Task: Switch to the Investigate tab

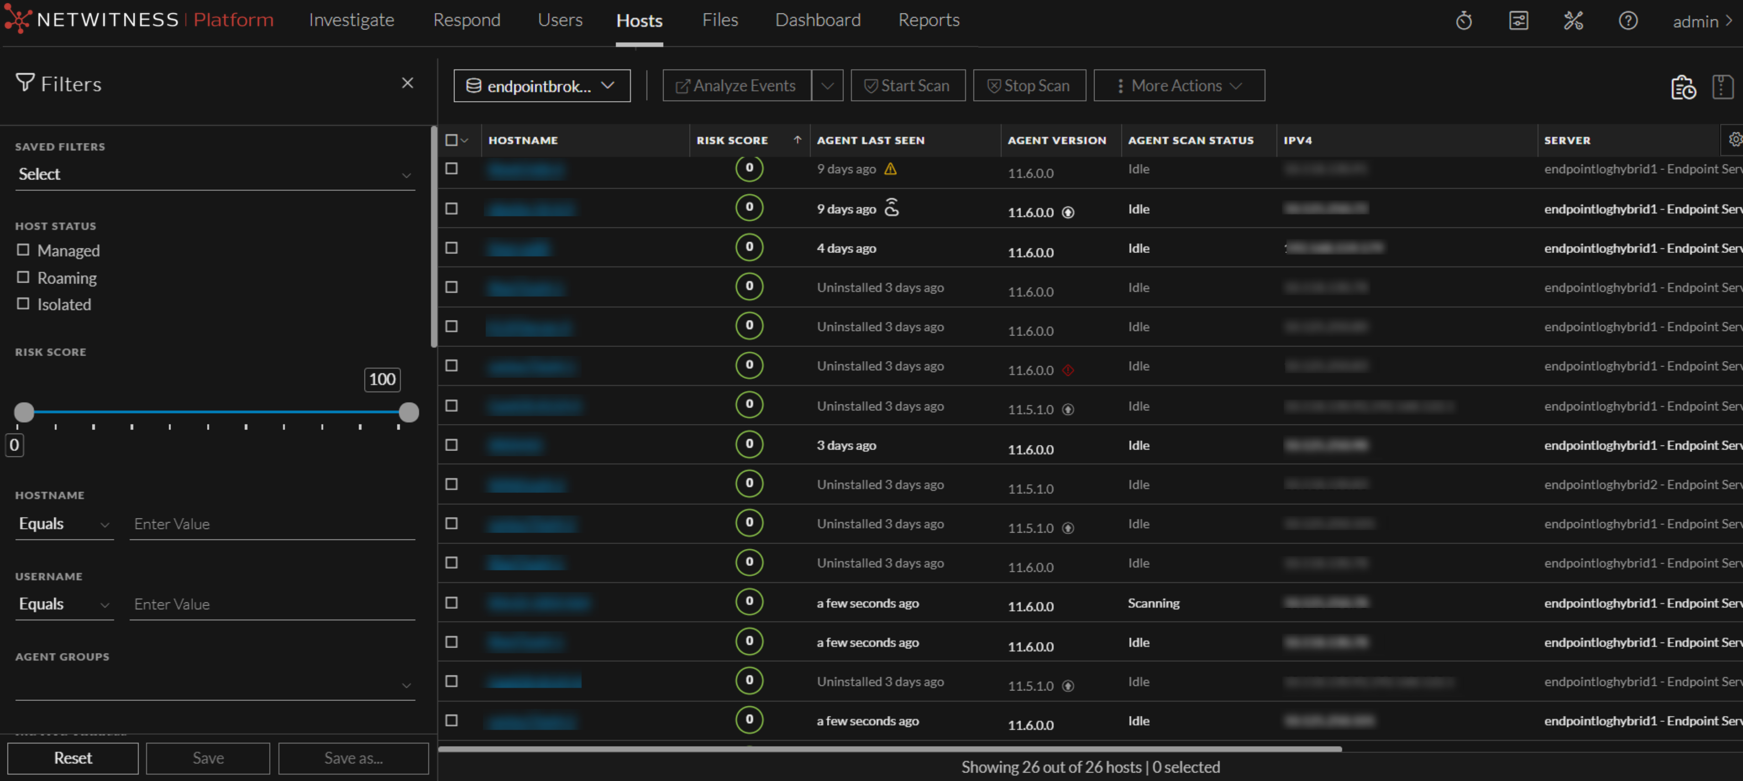Action: tap(351, 20)
